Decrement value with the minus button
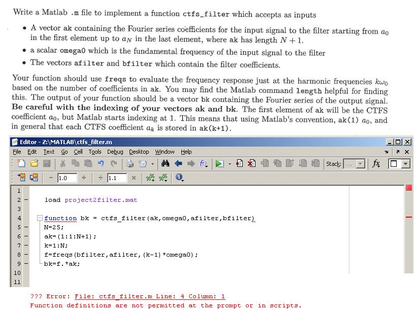 (51, 178)
